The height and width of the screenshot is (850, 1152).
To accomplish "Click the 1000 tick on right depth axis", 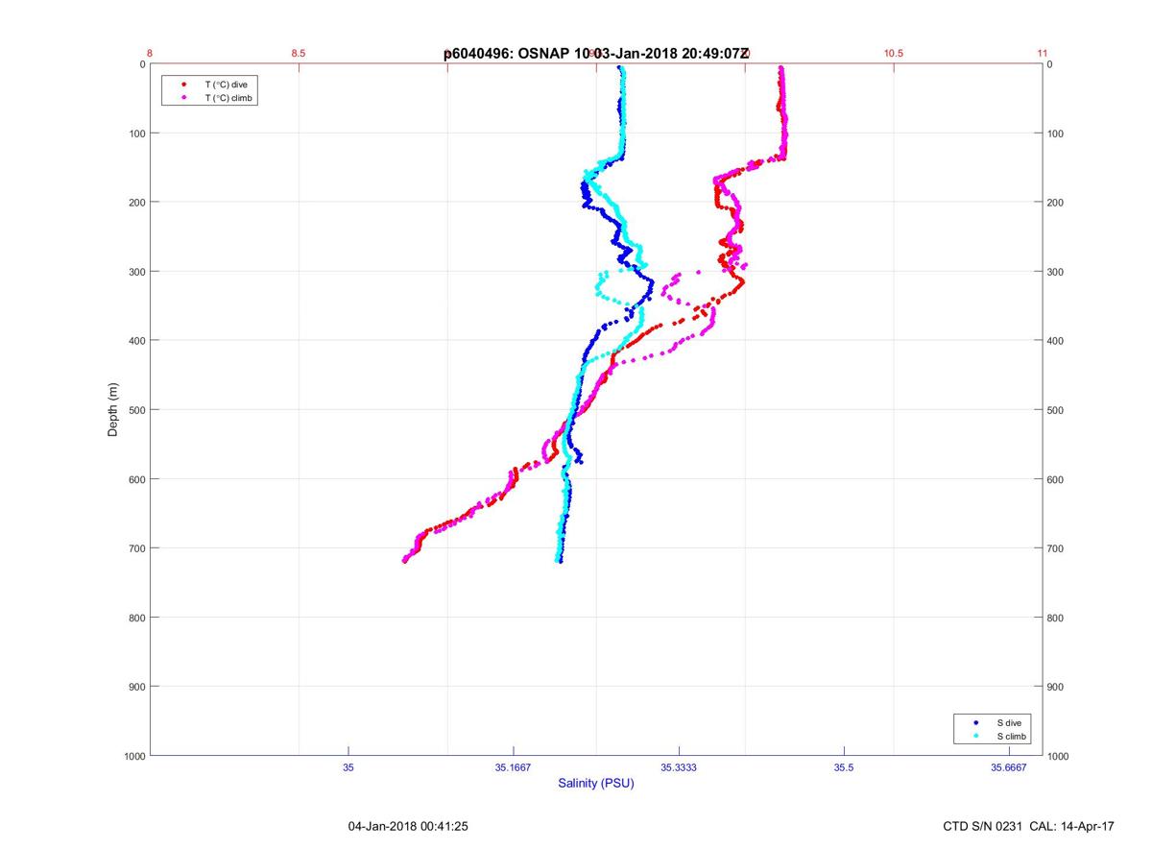I will 1059,756.
